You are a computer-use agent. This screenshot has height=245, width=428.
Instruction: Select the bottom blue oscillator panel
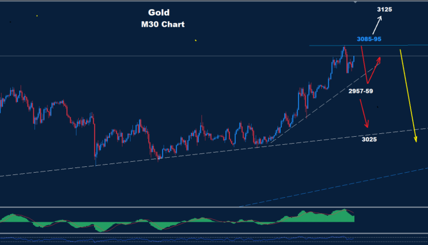pyautogui.click(x=214, y=238)
